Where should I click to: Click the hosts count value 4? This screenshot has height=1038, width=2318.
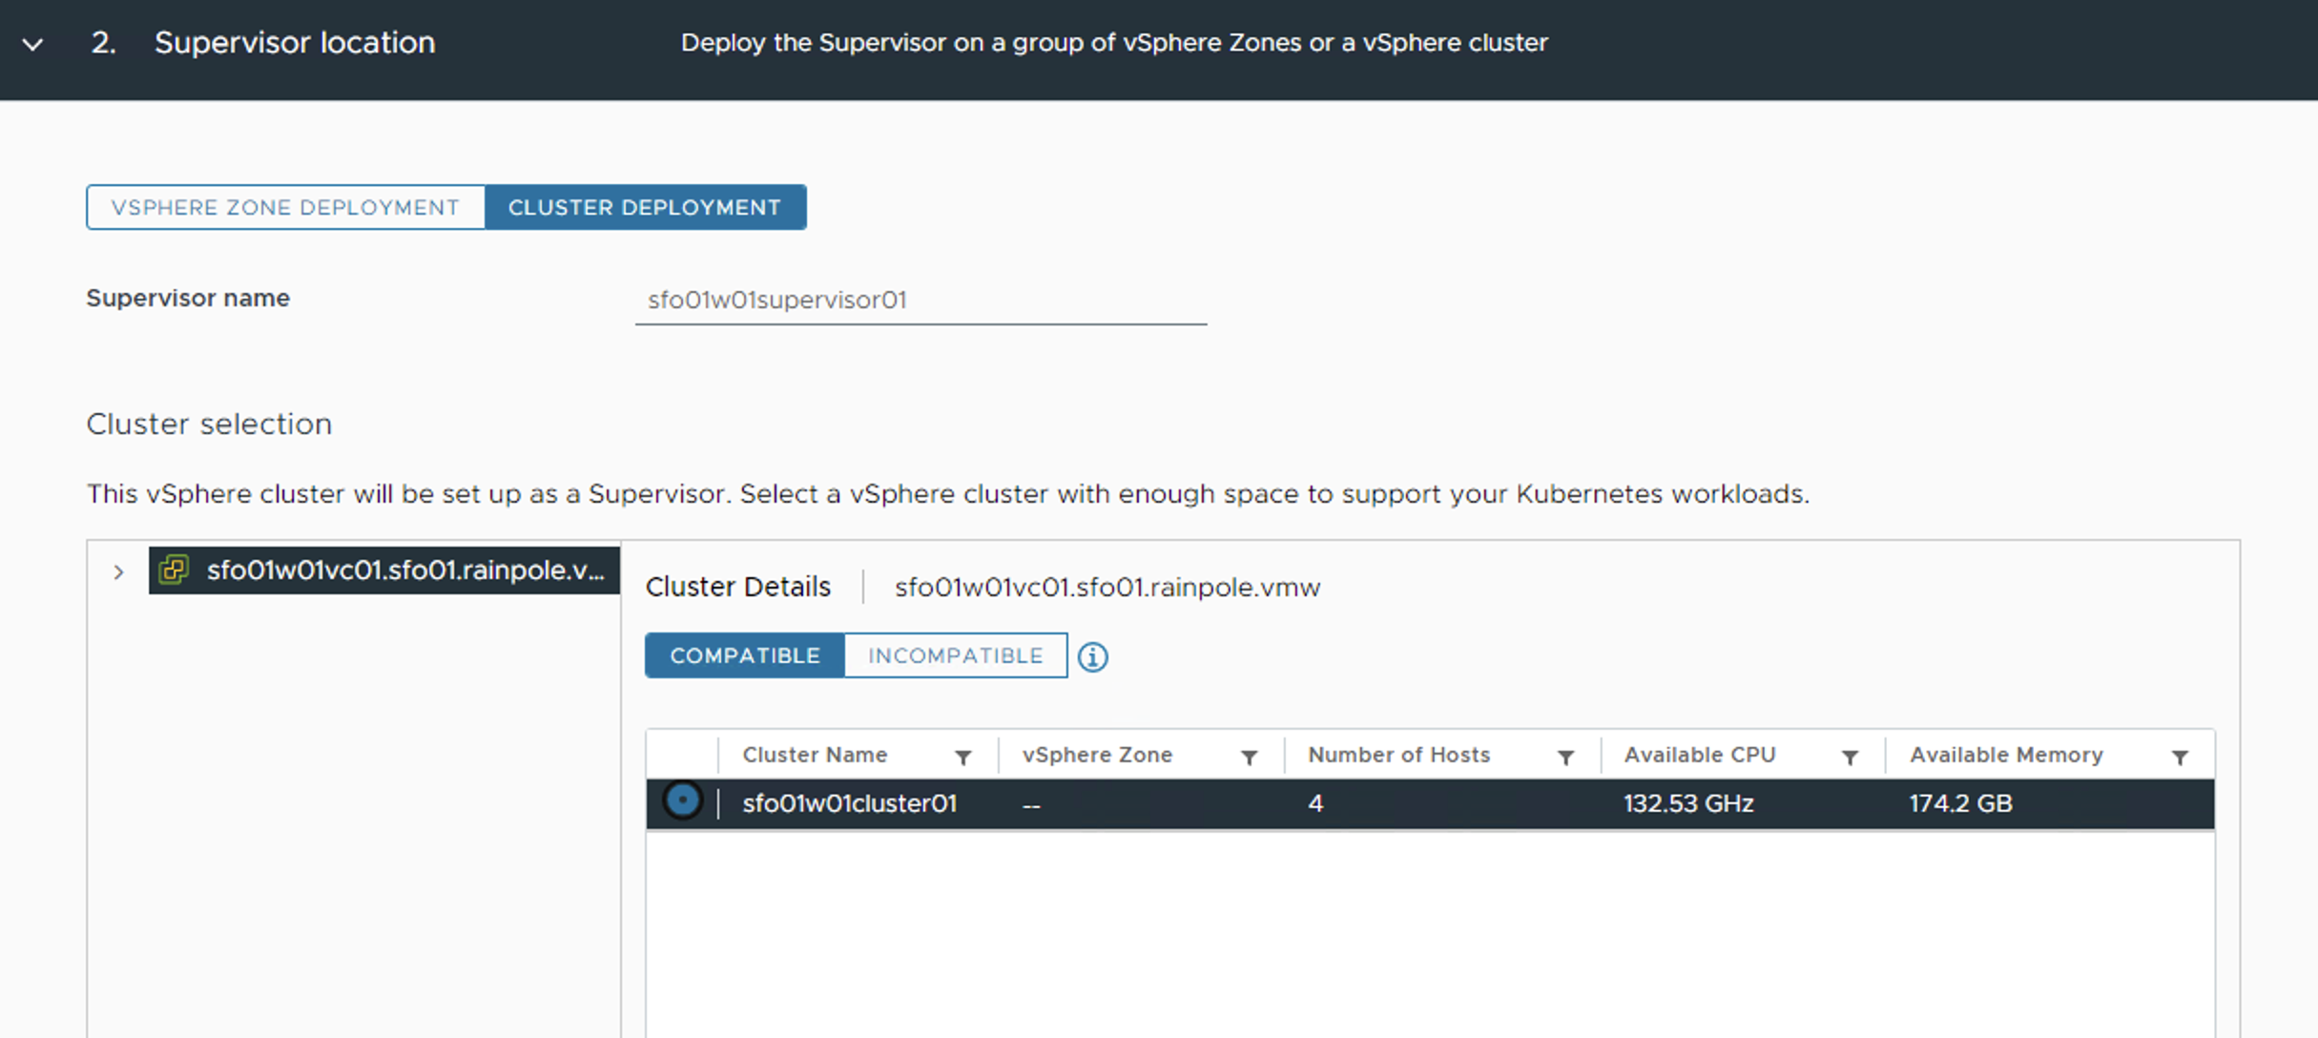click(1315, 803)
